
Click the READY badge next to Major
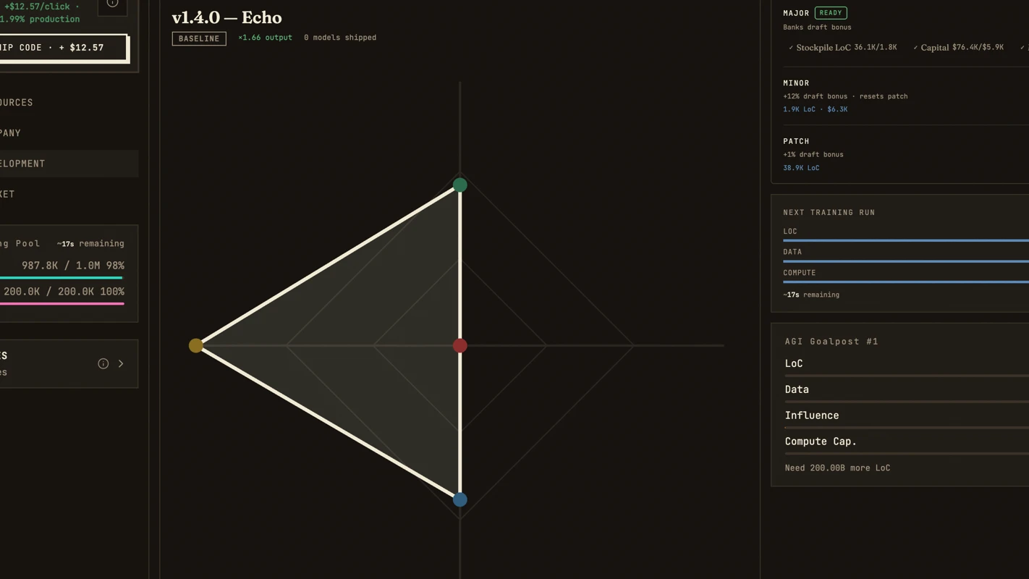[831, 13]
